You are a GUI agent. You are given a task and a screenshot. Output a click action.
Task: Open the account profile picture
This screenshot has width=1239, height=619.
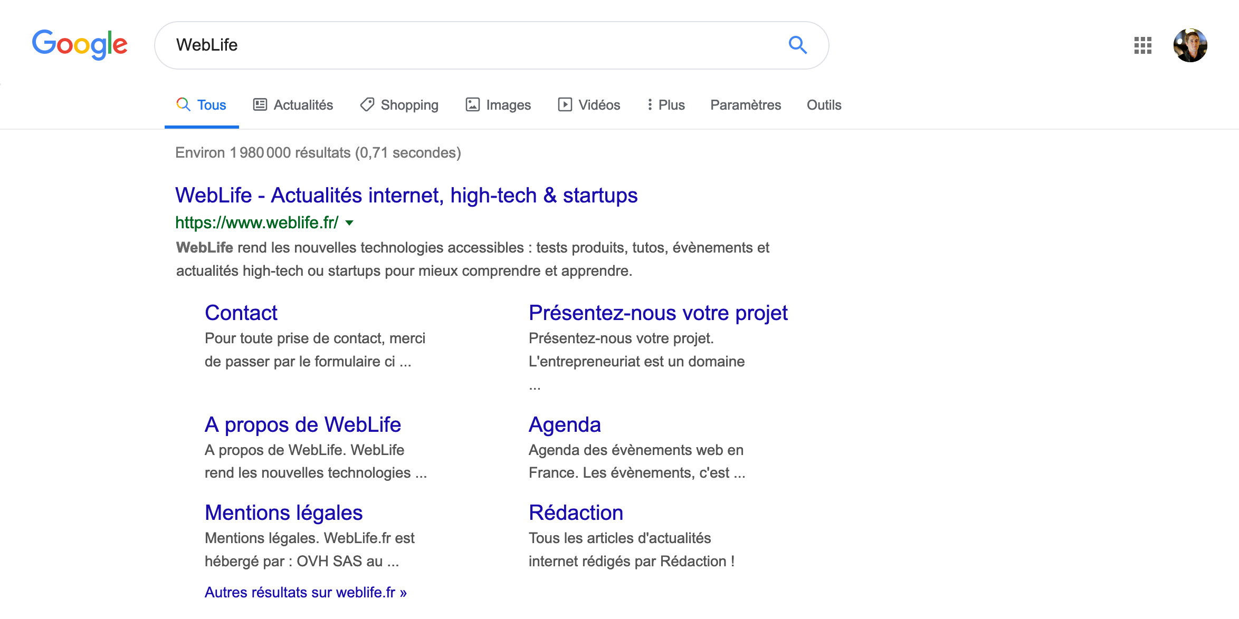coord(1190,45)
